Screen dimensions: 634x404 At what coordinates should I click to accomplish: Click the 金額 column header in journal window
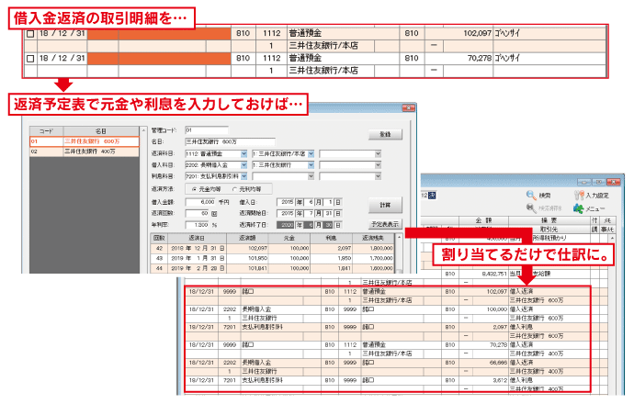483,220
